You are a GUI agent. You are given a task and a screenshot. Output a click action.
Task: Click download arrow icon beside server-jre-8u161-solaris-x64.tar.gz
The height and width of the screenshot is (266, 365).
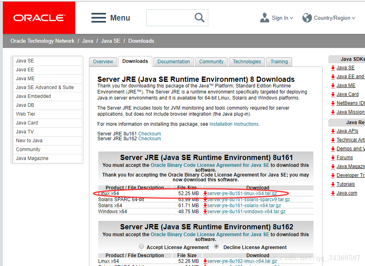pyautogui.click(x=205, y=206)
